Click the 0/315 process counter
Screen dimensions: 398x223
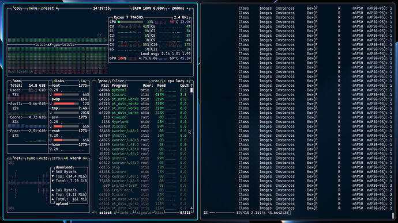(x=185, y=213)
